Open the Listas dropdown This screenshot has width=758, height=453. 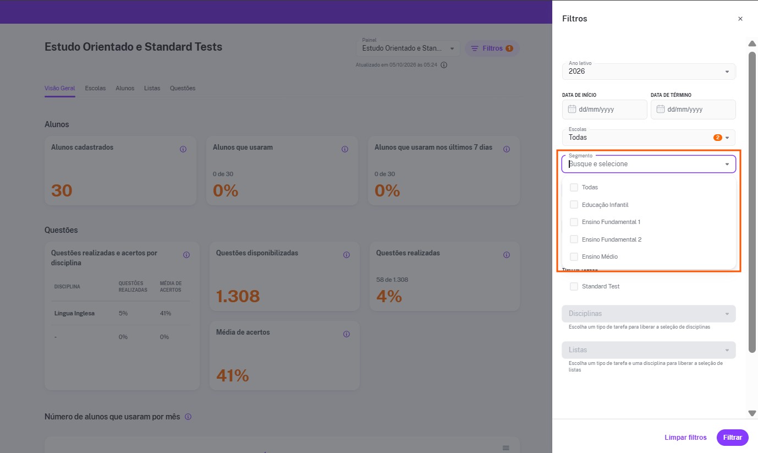649,350
